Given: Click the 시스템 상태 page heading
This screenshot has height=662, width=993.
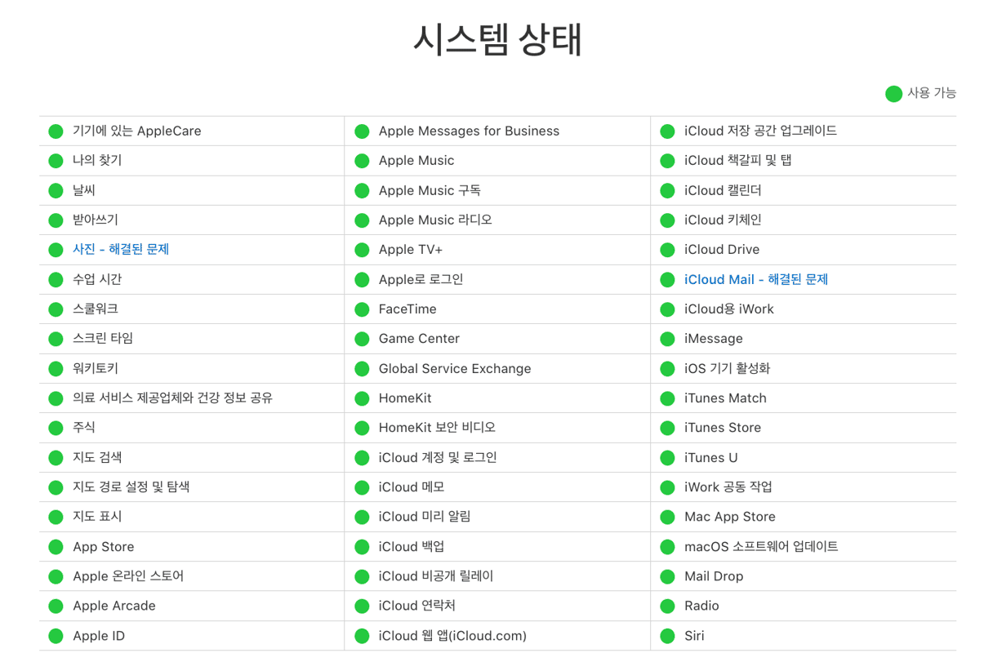Looking at the screenshot, I should pyautogui.click(x=496, y=39).
